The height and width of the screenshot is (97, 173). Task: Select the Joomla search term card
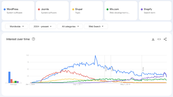point(52,11)
